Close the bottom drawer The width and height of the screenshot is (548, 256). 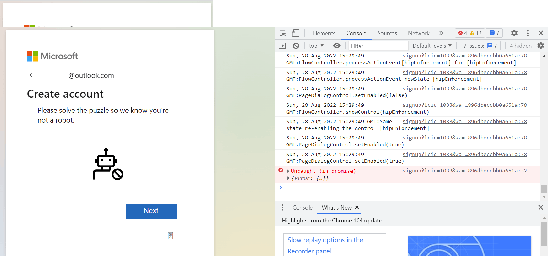click(x=541, y=207)
